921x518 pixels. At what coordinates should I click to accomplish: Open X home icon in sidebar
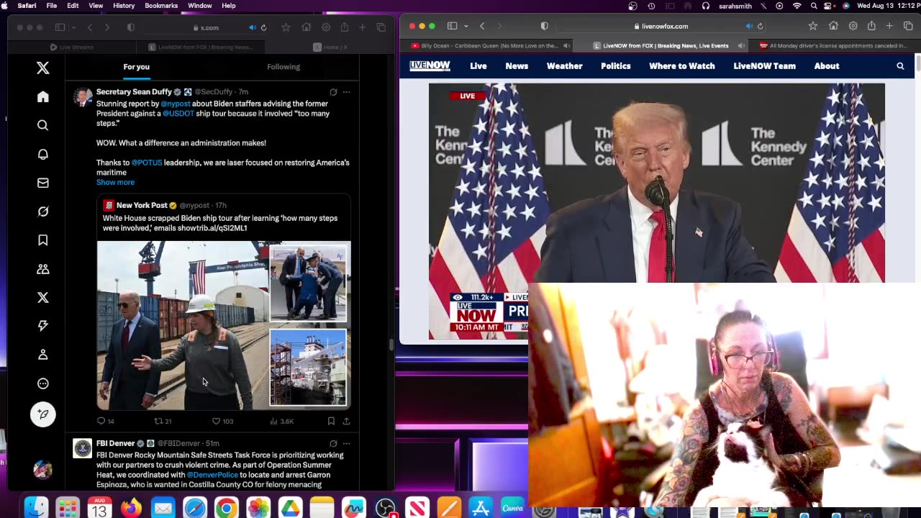tap(43, 96)
